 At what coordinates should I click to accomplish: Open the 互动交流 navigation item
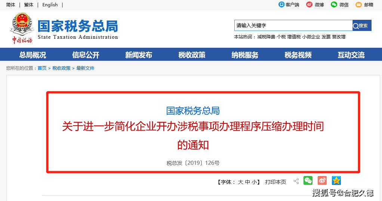coord(351,55)
